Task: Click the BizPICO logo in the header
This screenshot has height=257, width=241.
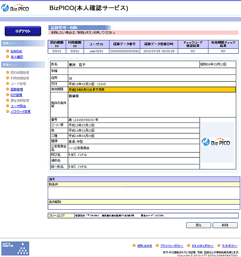Action: 15,8
